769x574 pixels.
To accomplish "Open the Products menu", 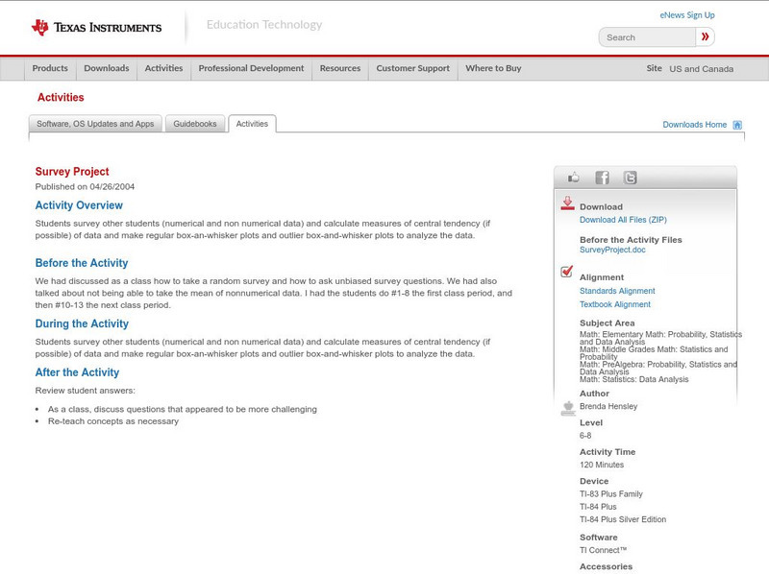I will tap(50, 68).
